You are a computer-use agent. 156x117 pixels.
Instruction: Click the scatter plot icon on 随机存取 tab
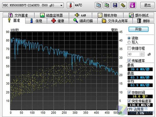(x=100, y=15)
